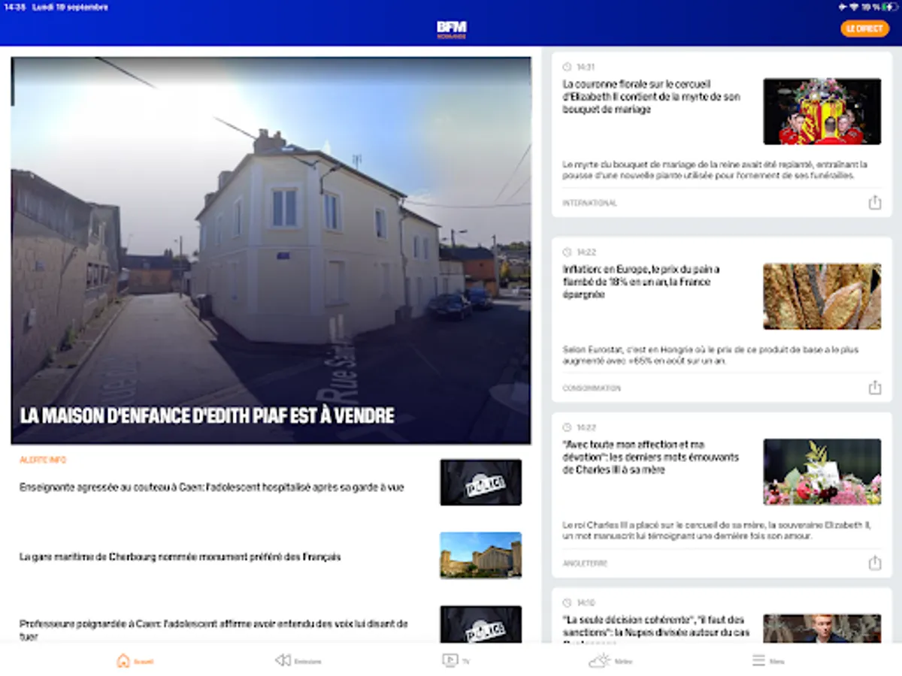This screenshot has width=902, height=676.
Task: Open 'Avec toute mon affection' Charles III headline
Action: pyautogui.click(x=651, y=457)
